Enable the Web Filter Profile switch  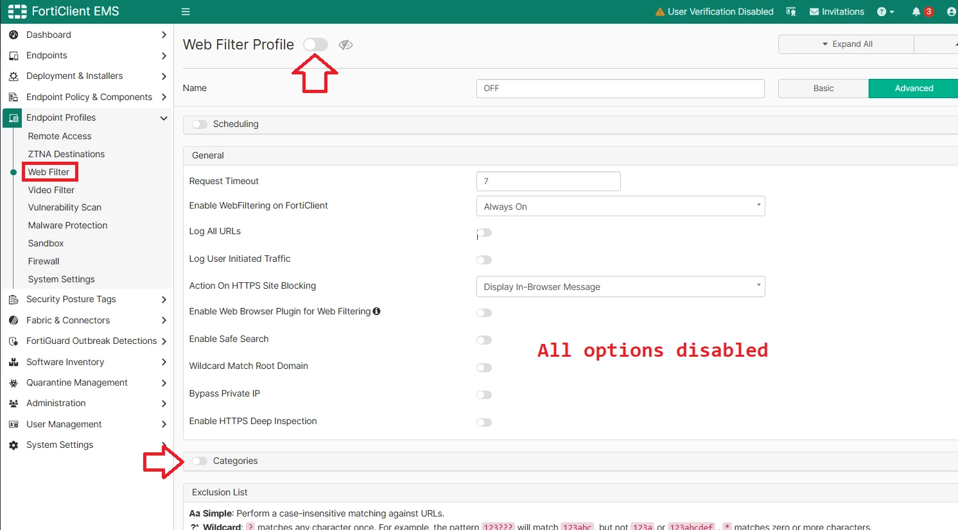pyautogui.click(x=315, y=44)
